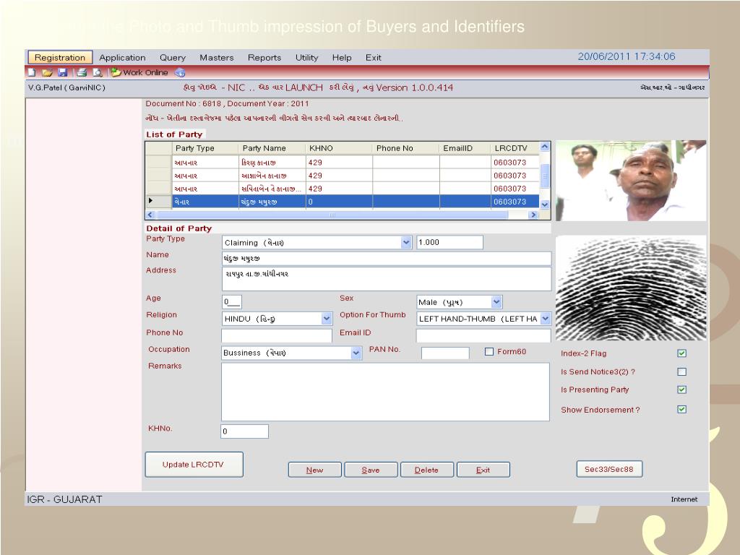The image size is (740, 555).
Task: Open the Utility menu
Action: point(306,58)
